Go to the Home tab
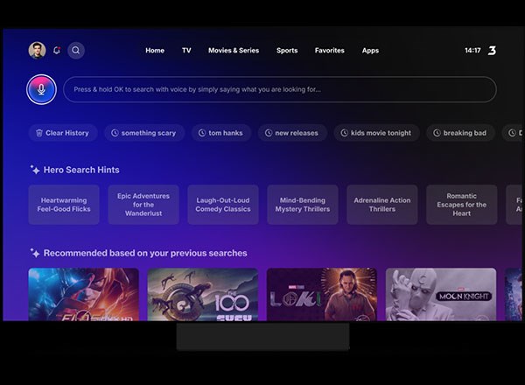The image size is (525, 385). pyautogui.click(x=155, y=51)
